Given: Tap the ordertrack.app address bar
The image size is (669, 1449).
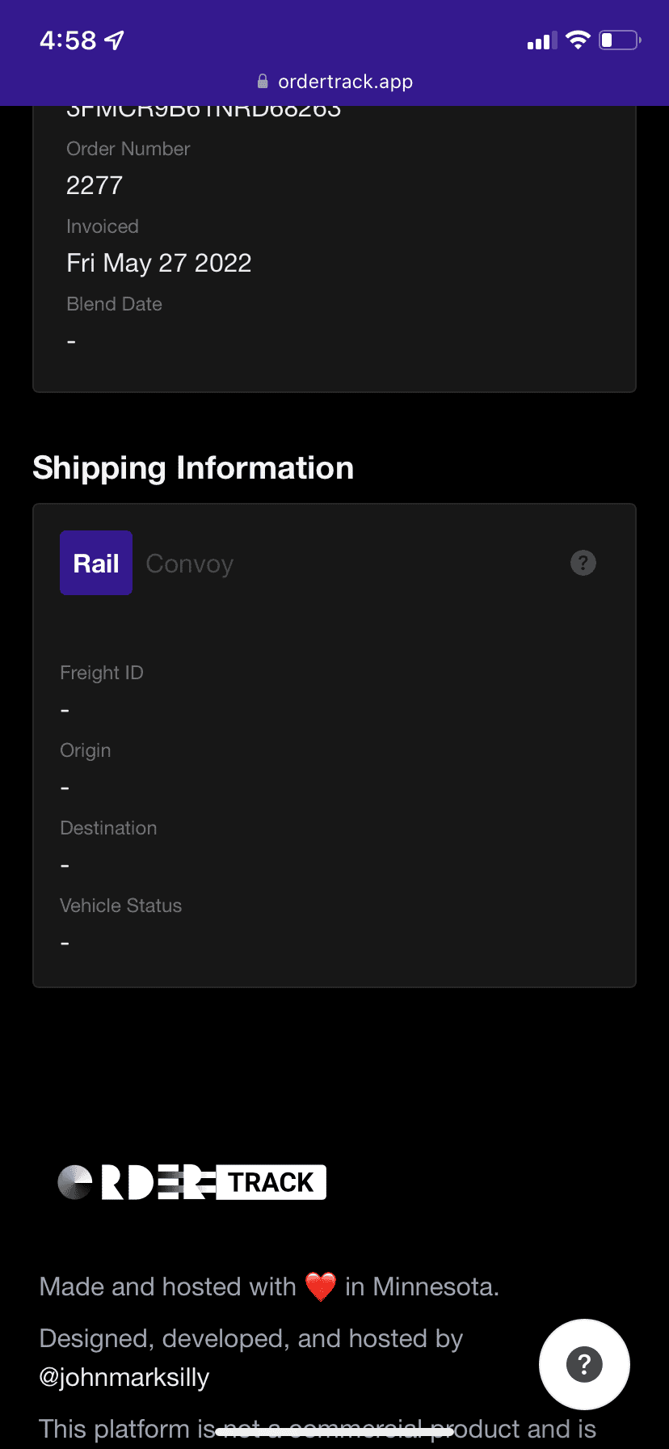Looking at the screenshot, I should click(345, 82).
